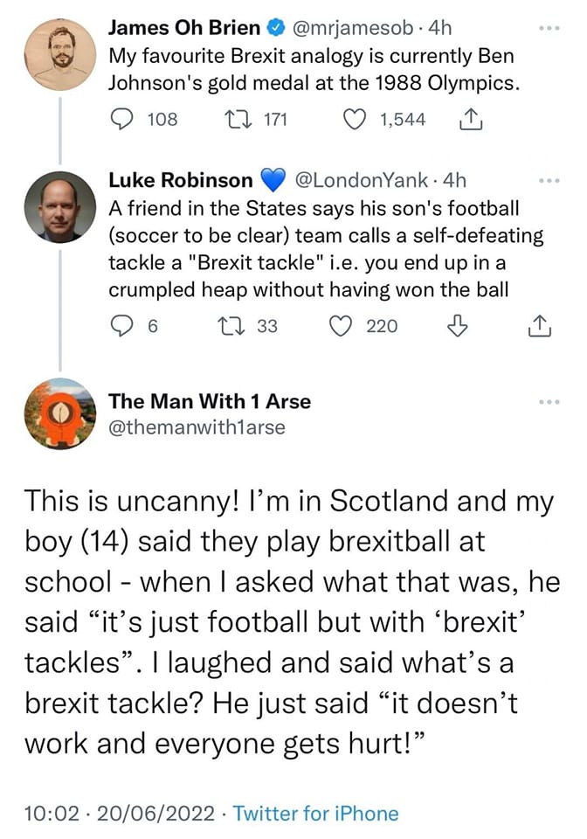Screen dimensions: 587x839
Task: Like Luke Robinson's tweet
Action: (x=339, y=326)
